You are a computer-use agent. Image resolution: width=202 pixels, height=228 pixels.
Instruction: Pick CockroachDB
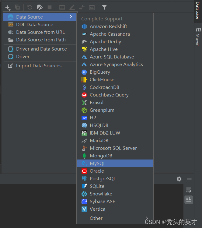click(115, 87)
